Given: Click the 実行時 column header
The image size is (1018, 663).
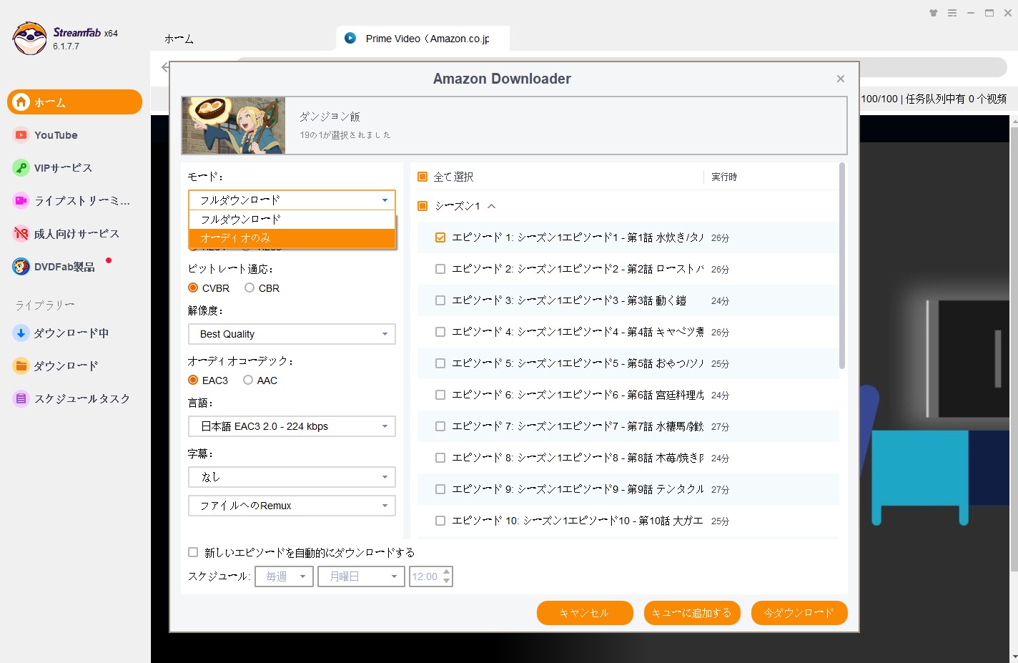Looking at the screenshot, I should [724, 177].
